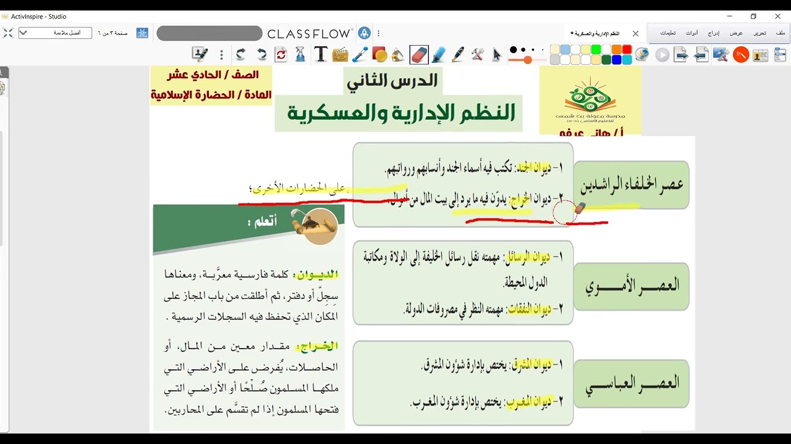Select the Eraser tool
Image resolution: width=791 pixels, height=444 pixels.
coord(418,54)
